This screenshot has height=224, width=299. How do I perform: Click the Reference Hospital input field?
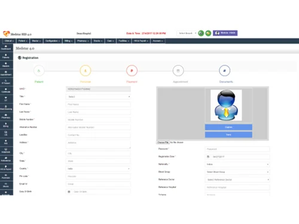237,188
